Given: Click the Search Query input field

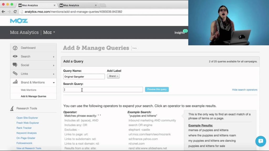Looking at the screenshot, I should 103,90.
